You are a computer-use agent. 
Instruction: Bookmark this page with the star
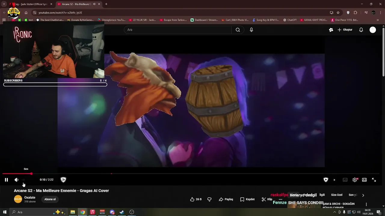(338, 13)
